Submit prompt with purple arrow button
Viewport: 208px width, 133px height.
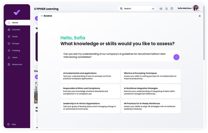click(176, 57)
